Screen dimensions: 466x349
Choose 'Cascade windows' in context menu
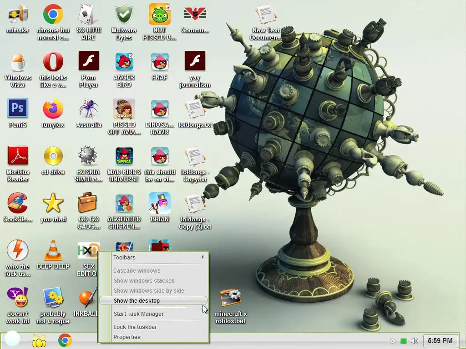click(x=153, y=271)
